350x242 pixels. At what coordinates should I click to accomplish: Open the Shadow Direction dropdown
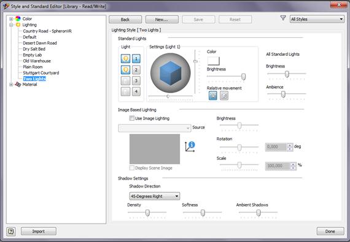tap(155, 196)
